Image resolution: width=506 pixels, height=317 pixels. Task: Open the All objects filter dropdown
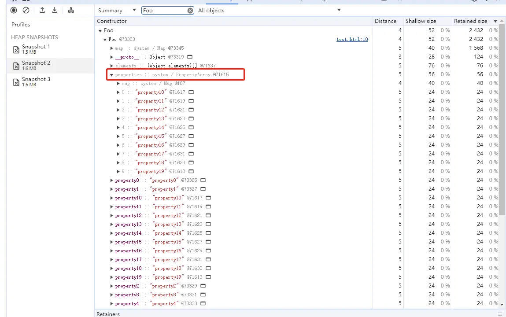(270, 10)
